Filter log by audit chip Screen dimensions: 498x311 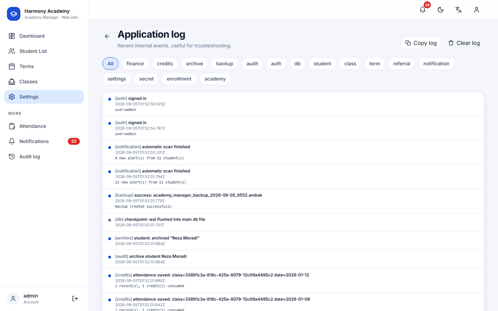point(252,64)
